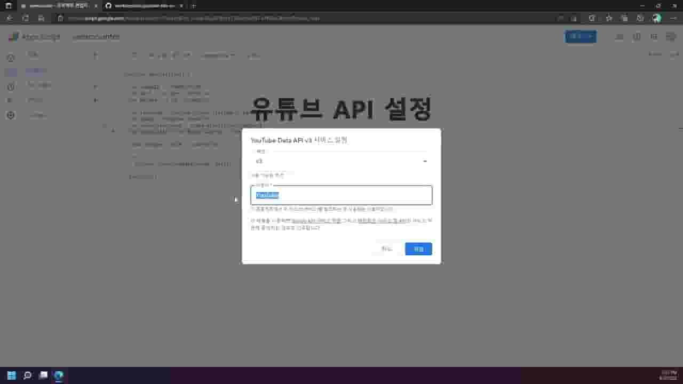This screenshot has height=384, width=683.
Task: Open the Triggers clock icon in sidebar
Action: click(x=11, y=87)
